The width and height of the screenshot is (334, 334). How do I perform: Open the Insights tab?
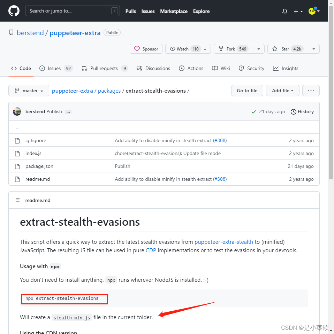coord(286,68)
